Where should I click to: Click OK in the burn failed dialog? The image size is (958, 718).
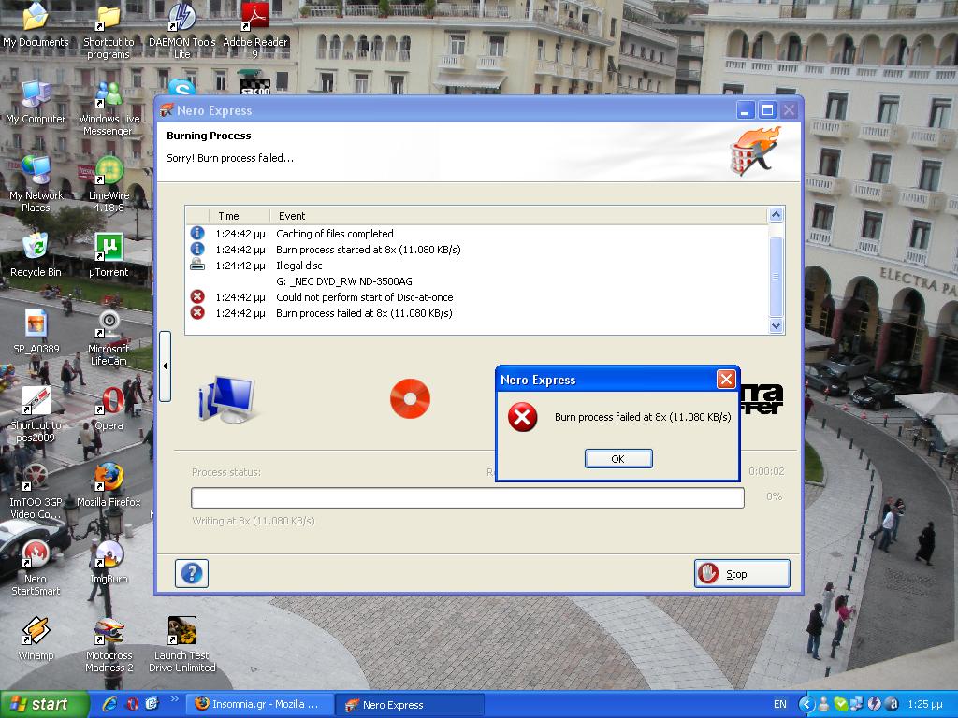point(618,458)
